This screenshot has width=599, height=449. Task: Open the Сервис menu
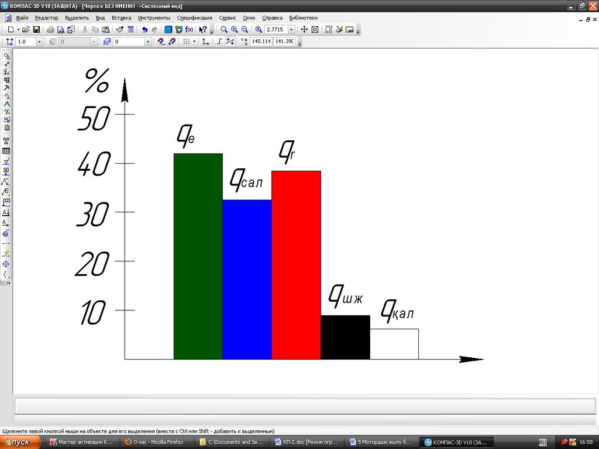[x=228, y=18]
